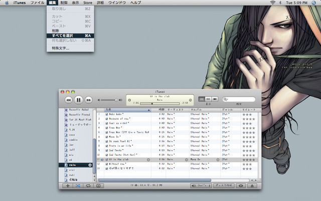The width and height of the screenshot is (321, 201).
Task: Click the now-playing speaker icon in row 11
Action: pos(102,160)
